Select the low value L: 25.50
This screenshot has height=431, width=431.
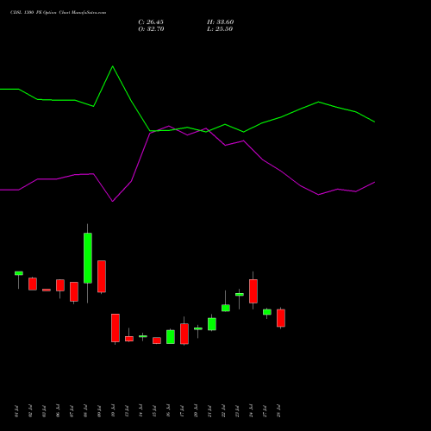220,29
